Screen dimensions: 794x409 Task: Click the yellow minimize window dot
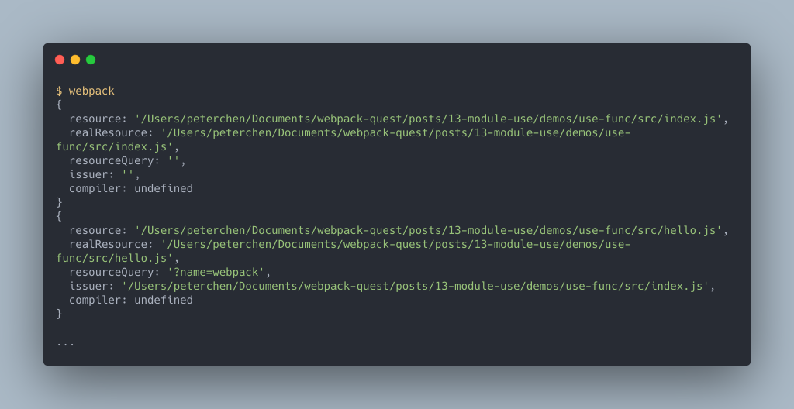point(75,60)
